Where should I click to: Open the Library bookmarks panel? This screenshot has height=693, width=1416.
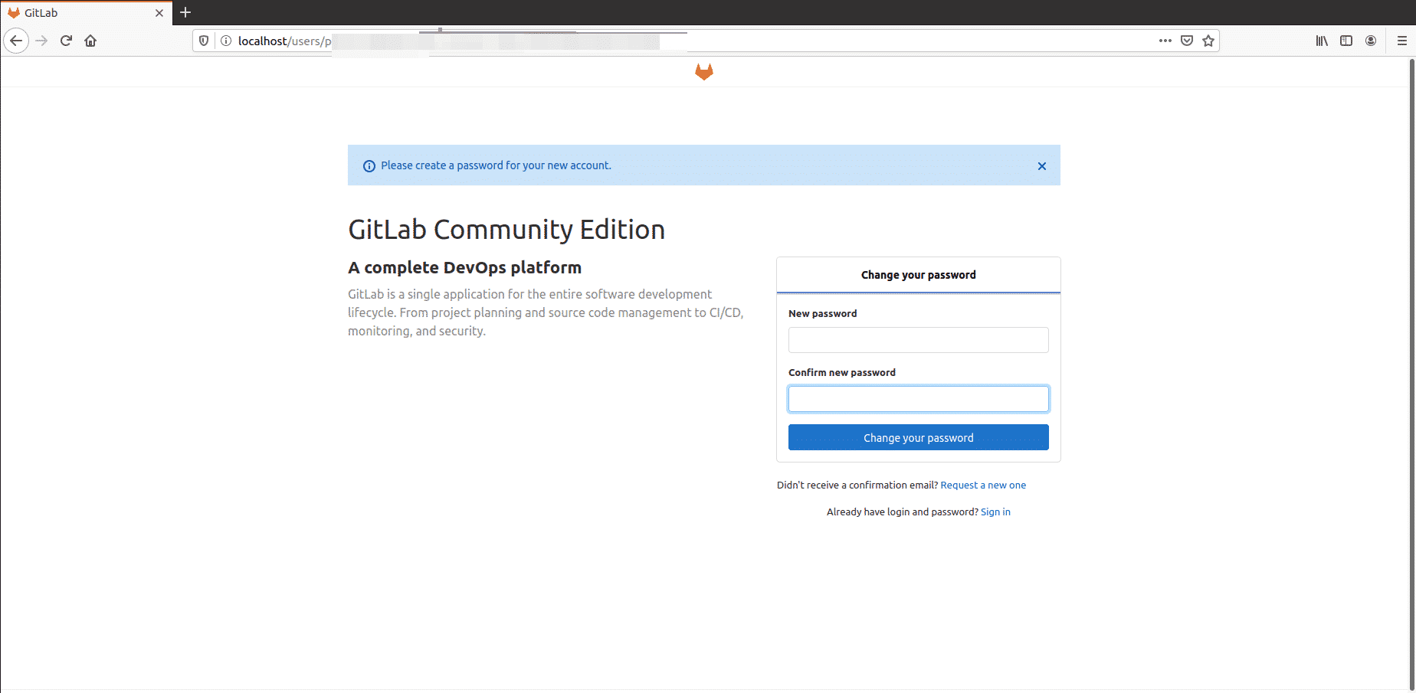coord(1322,41)
